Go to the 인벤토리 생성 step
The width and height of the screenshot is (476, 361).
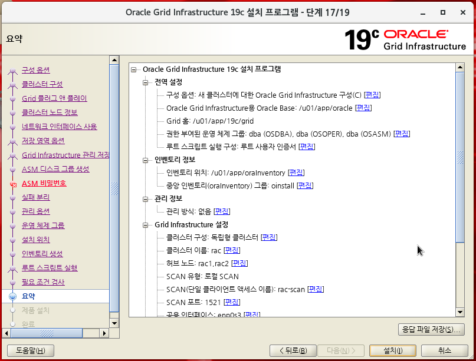click(42, 254)
